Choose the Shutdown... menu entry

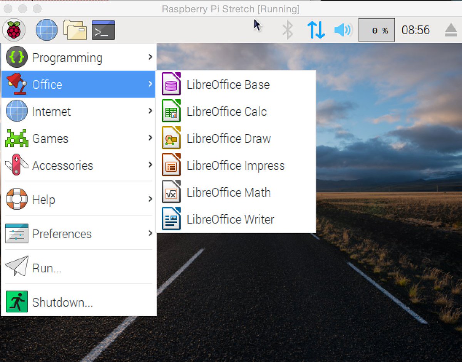[79, 302]
